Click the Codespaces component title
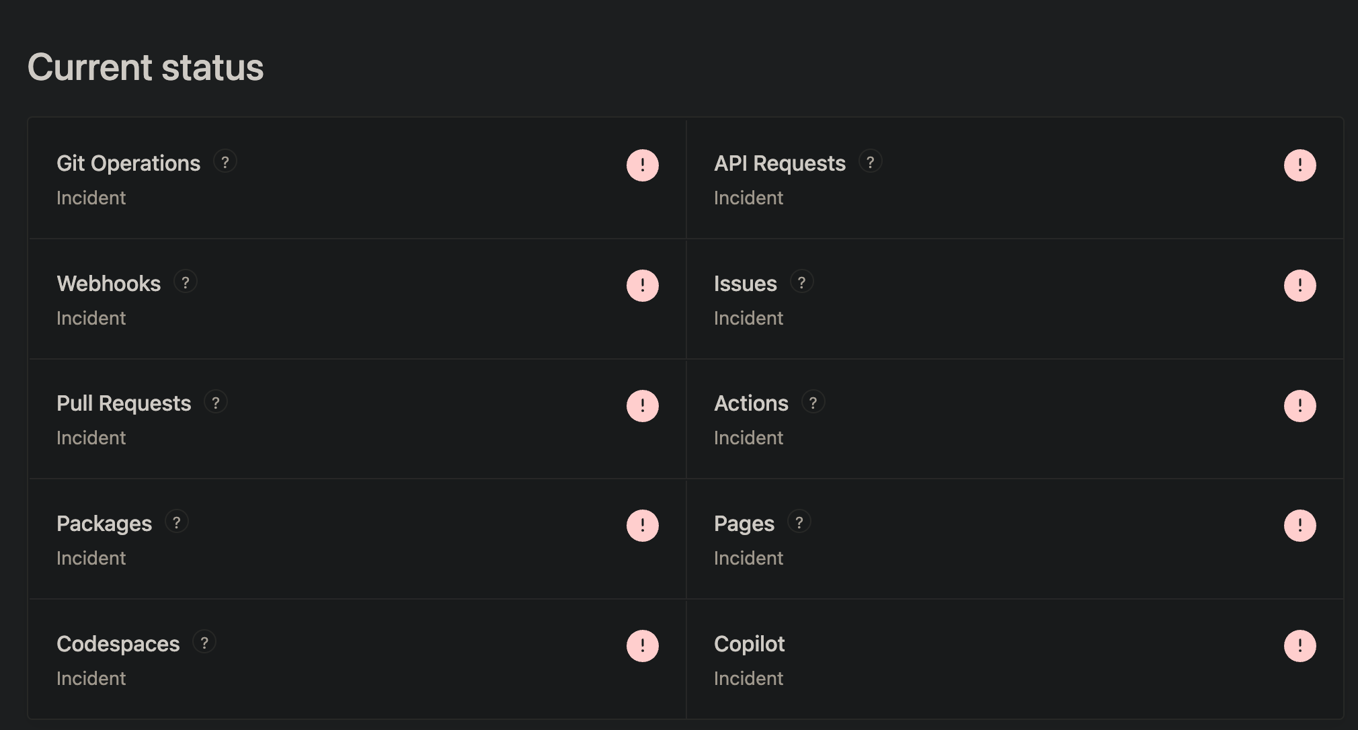1358x730 pixels. [x=118, y=644]
